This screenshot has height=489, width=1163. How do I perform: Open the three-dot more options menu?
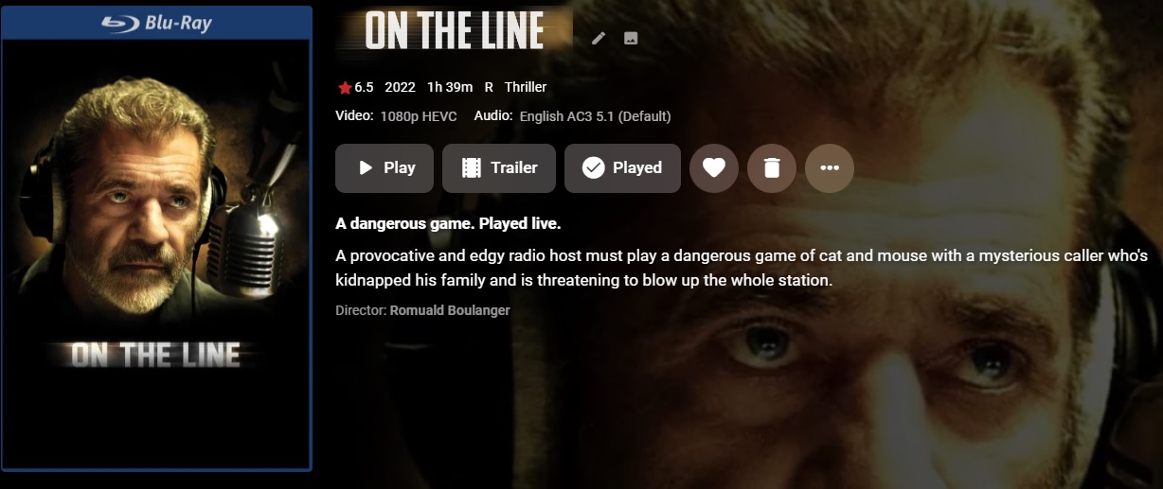[x=830, y=168]
